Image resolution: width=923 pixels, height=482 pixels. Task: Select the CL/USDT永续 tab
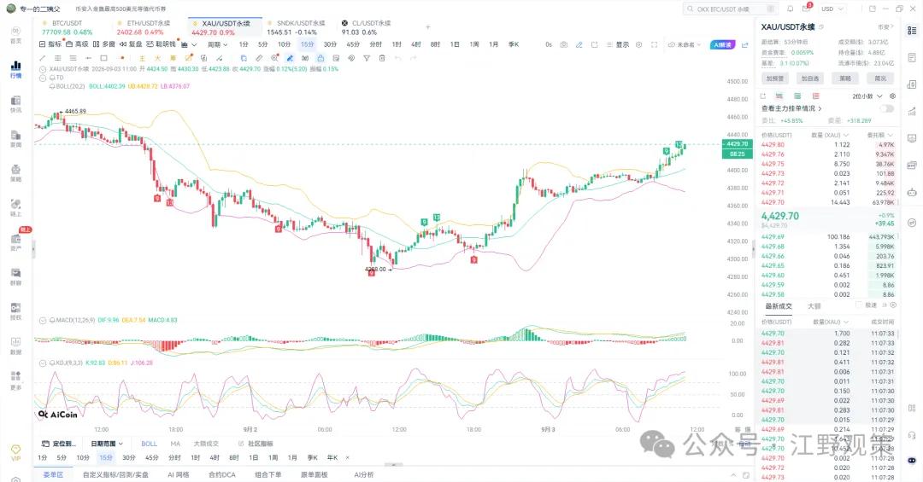(366, 27)
